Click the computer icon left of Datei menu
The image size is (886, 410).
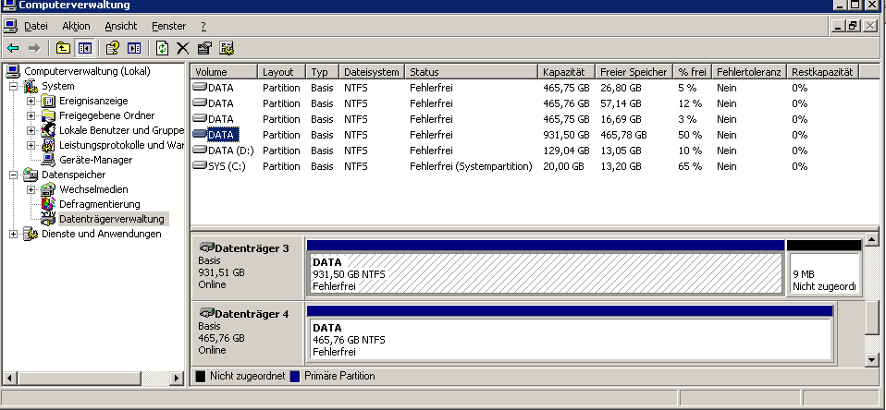point(10,26)
